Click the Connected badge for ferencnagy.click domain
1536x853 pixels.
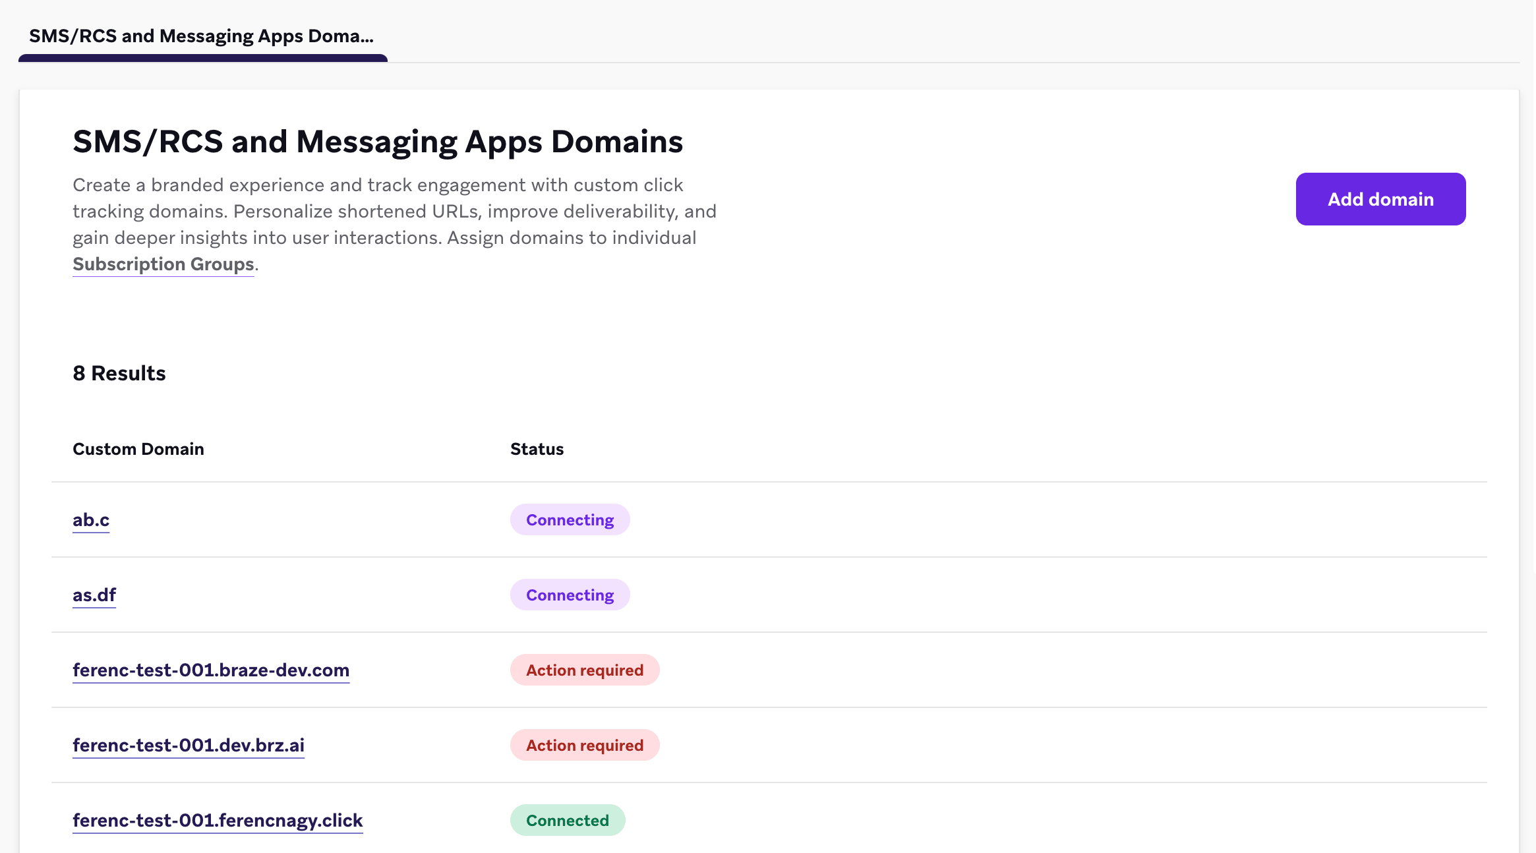pos(567,820)
